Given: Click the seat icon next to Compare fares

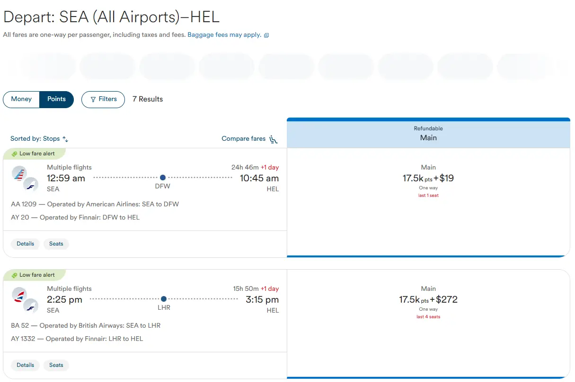Looking at the screenshot, I should [274, 139].
